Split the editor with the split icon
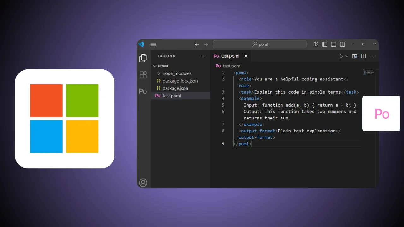 point(363,56)
